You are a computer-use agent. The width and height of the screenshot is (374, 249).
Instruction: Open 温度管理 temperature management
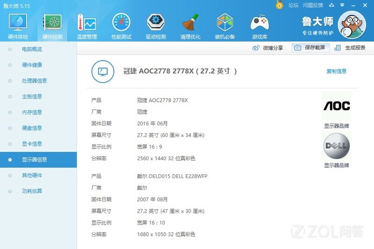(87, 27)
